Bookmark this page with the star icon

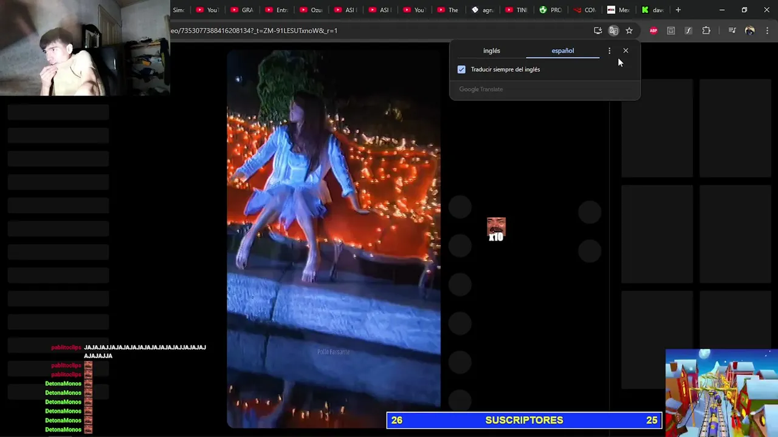click(629, 30)
